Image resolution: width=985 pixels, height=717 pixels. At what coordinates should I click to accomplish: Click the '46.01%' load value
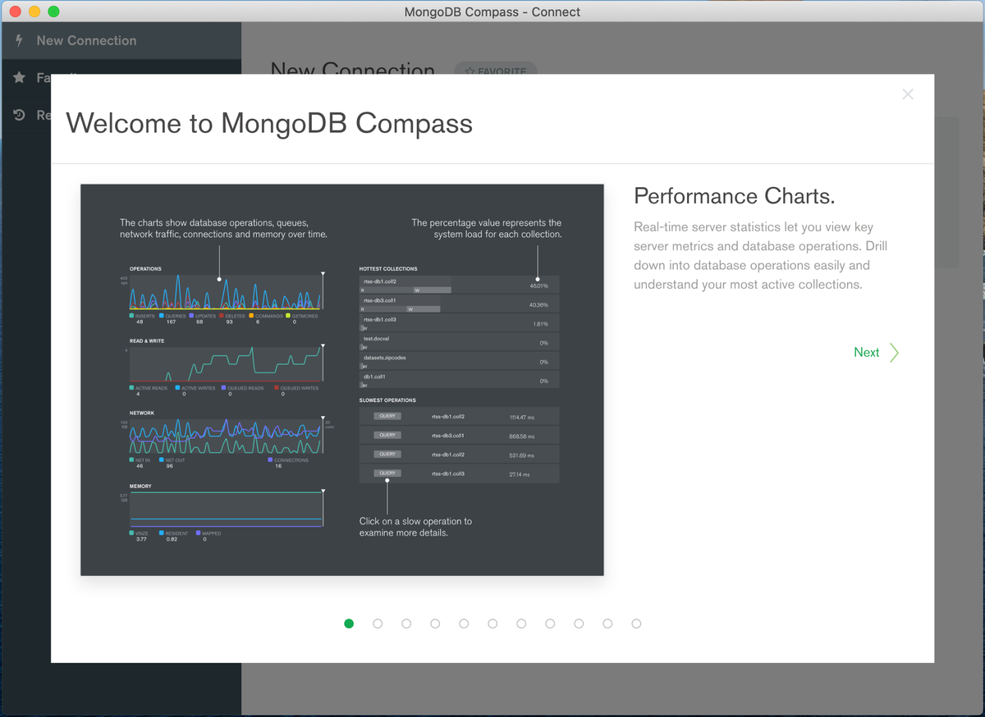point(538,285)
